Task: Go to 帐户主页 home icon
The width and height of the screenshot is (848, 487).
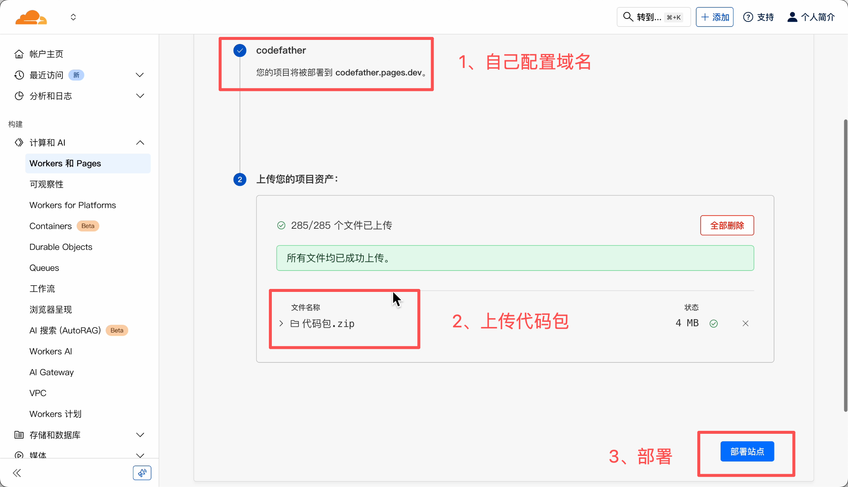Action: (x=19, y=54)
